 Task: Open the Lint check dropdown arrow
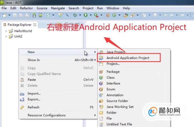coord(53,15)
